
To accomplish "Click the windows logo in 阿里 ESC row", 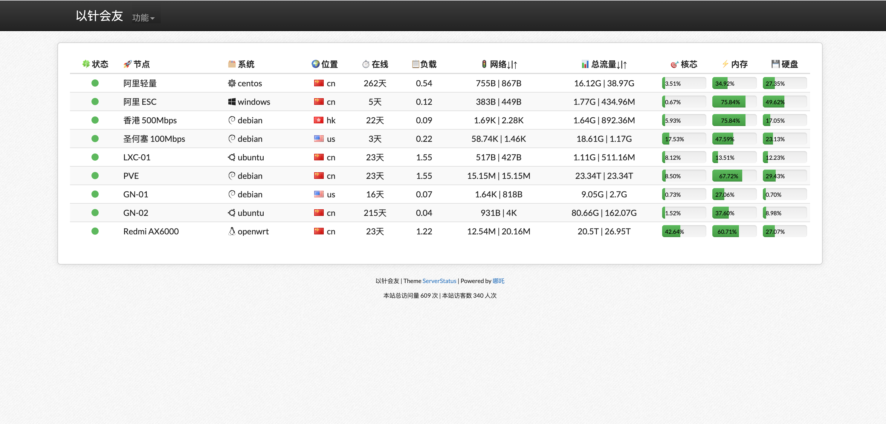I will 232,102.
